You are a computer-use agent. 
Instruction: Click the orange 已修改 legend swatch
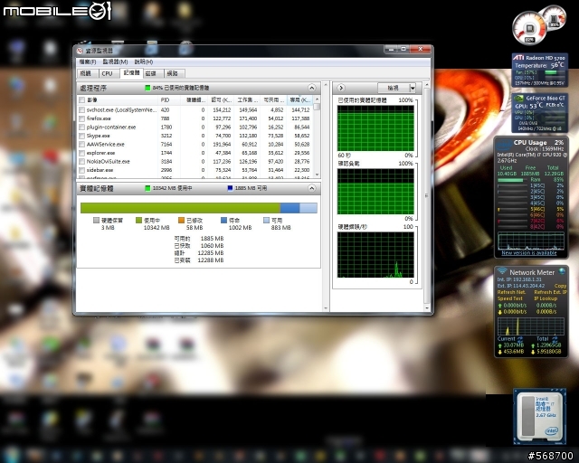click(181, 220)
